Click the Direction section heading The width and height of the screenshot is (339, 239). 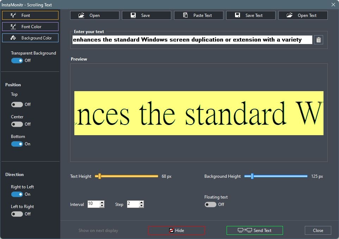click(14, 175)
